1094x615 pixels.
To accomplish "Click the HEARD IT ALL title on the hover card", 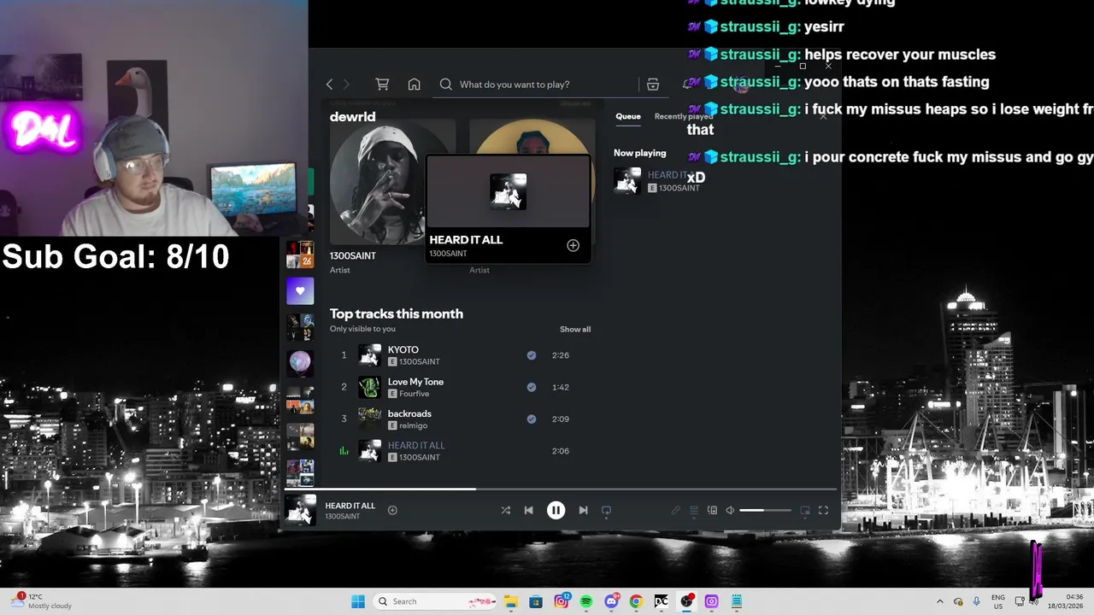I will point(466,240).
